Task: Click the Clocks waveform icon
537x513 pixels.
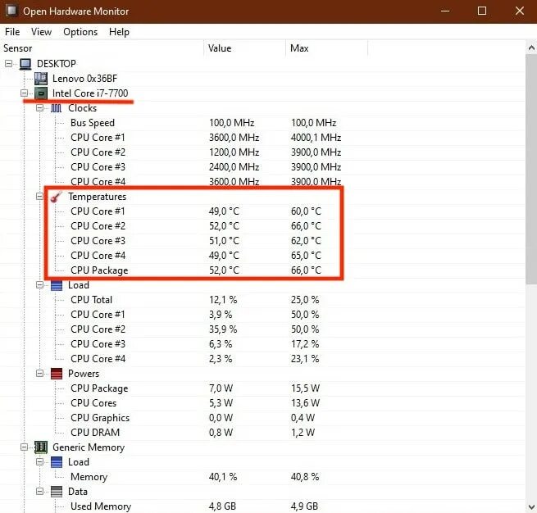Action: [x=57, y=108]
